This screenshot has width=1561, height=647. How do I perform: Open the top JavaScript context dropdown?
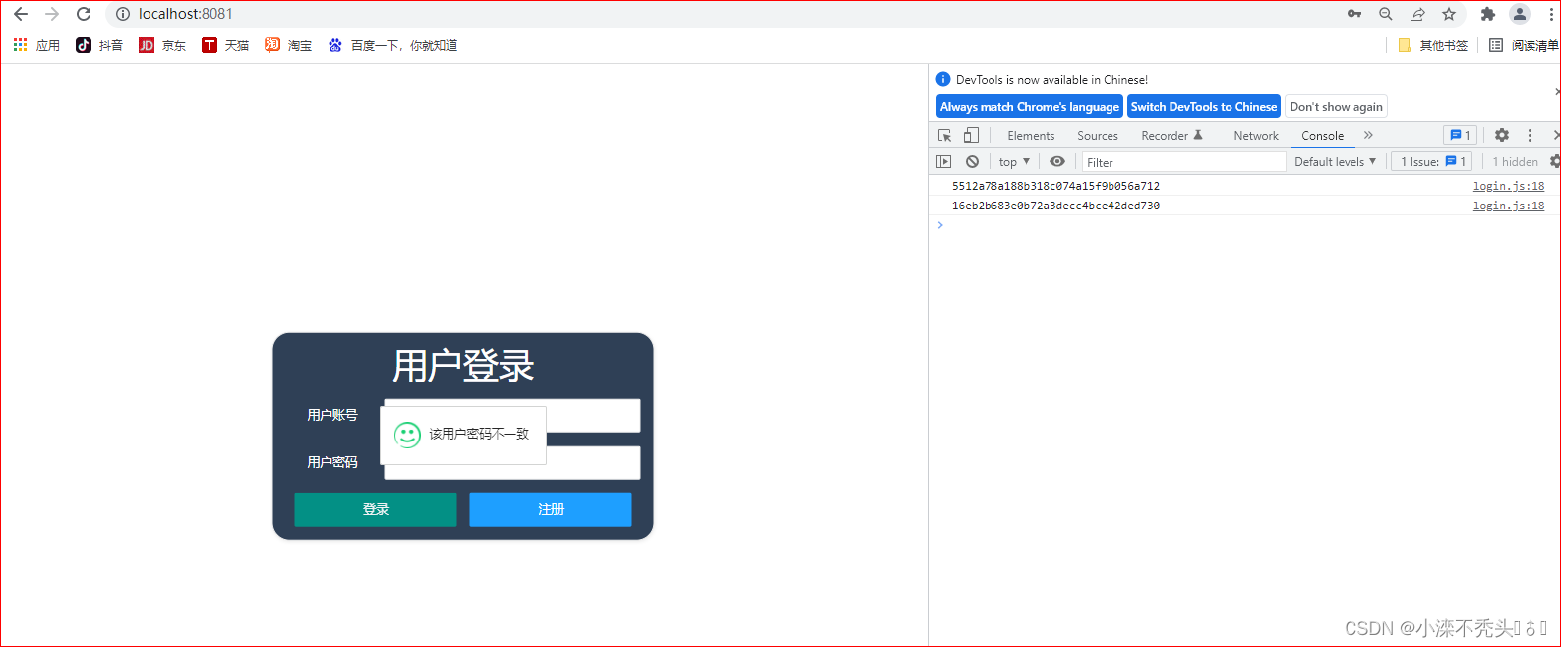[1014, 162]
